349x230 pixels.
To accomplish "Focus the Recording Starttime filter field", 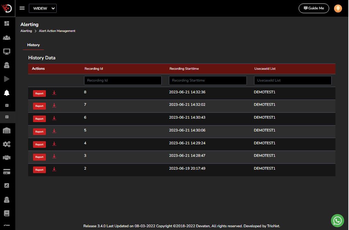I will coord(208,80).
